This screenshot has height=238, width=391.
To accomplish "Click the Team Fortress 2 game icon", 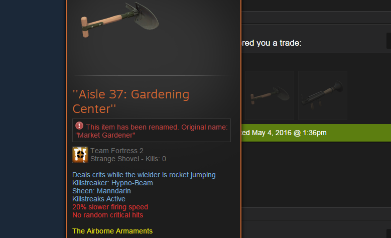I will coord(80,155).
